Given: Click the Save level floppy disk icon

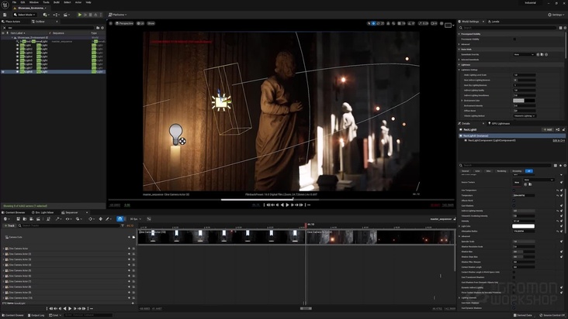Looking at the screenshot, I should (5, 15).
